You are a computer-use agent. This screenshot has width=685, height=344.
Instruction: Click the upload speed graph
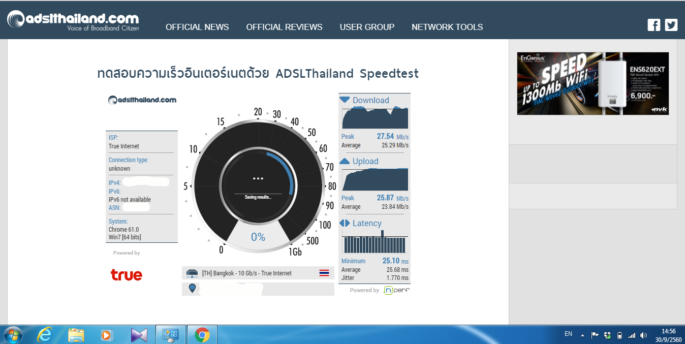point(375,179)
